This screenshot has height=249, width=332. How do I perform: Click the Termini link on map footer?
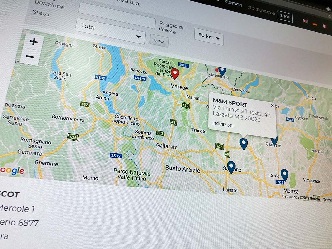(327, 200)
